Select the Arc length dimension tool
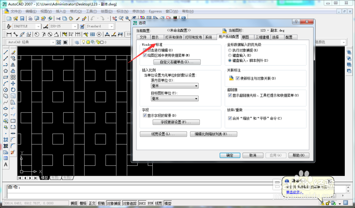 click(x=22, y=34)
